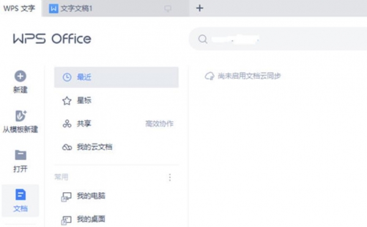Click the 打开 folder icon
367x227 pixels.
(21, 155)
